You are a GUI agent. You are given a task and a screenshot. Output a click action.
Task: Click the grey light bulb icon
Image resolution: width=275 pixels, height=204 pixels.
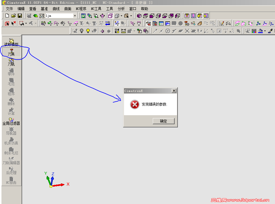pyautogui.click(x=81, y=31)
